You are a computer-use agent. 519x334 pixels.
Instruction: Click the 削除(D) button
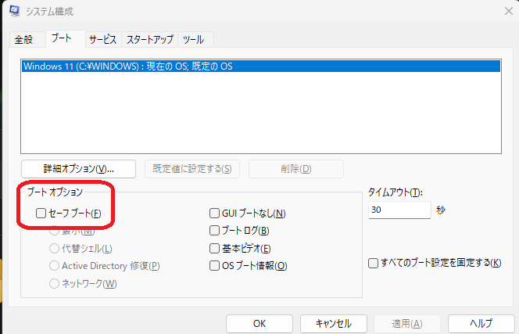(x=296, y=169)
